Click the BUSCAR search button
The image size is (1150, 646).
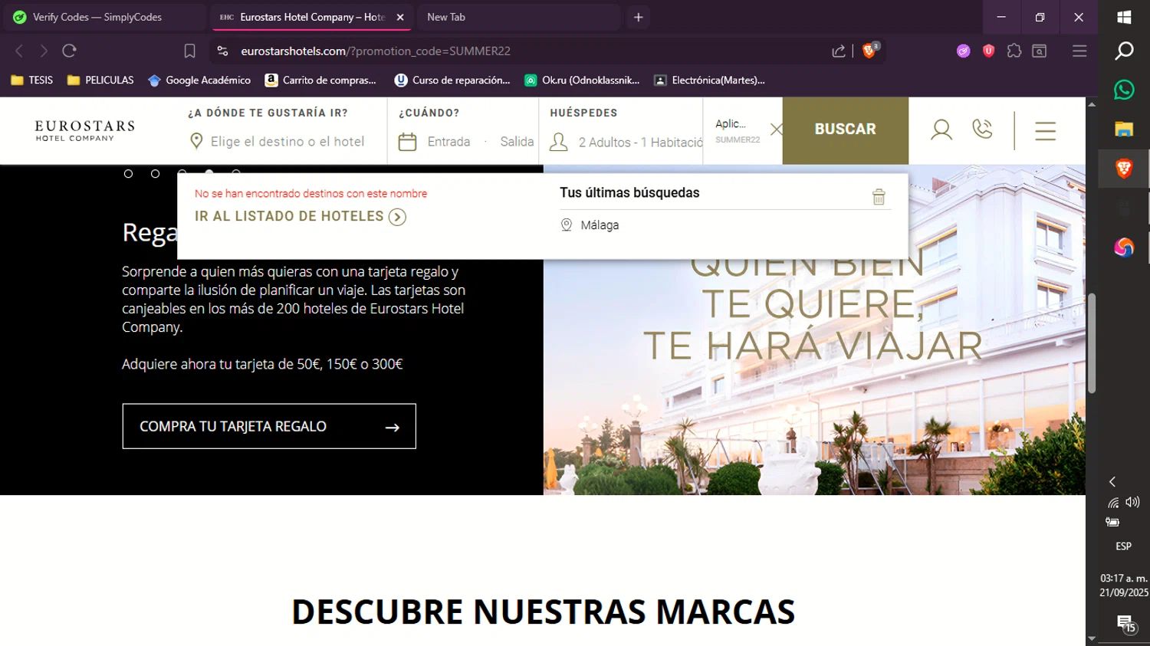click(x=845, y=130)
